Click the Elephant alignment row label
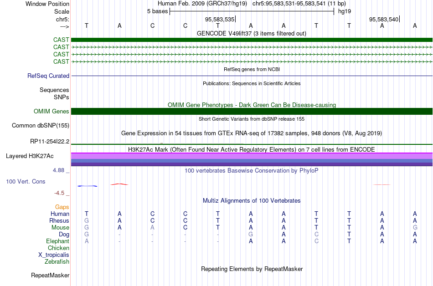Viewport: 433px width, 286px height. 57,241
